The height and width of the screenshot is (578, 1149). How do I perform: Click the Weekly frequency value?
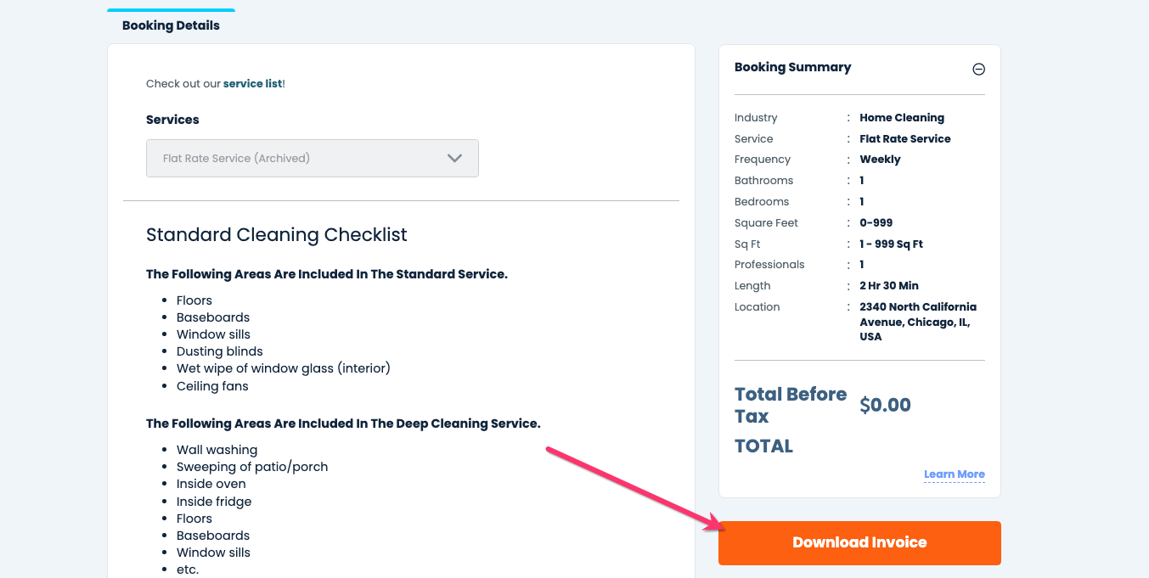(880, 160)
